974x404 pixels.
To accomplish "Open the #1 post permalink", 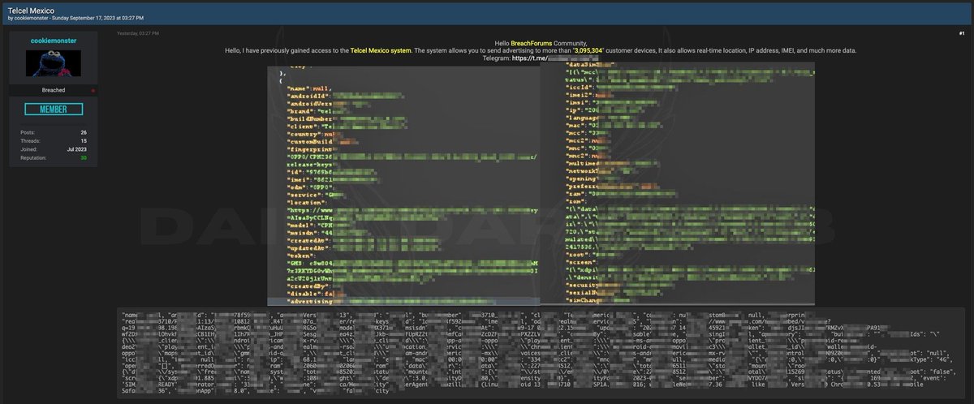I will [961, 33].
